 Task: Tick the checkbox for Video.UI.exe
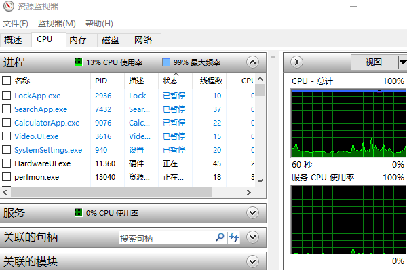6,136
